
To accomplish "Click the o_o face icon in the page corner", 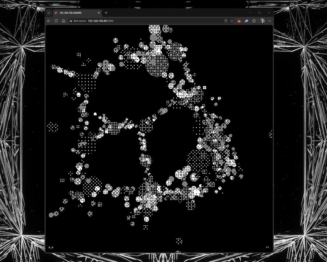I will coord(51,247).
